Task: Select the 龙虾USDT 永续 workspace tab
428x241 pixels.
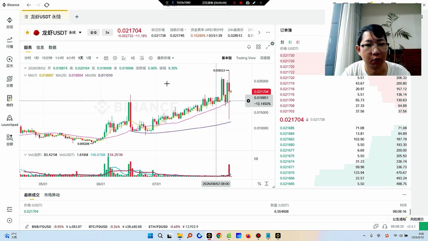Action: [45, 17]
